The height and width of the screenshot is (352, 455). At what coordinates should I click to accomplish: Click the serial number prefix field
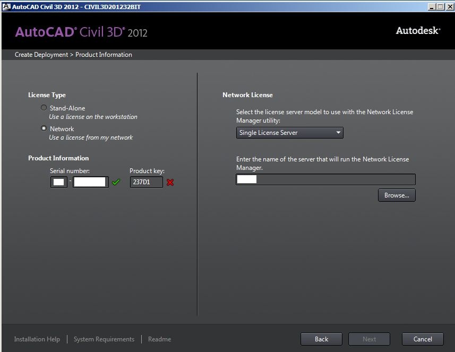tap(59, 182)
